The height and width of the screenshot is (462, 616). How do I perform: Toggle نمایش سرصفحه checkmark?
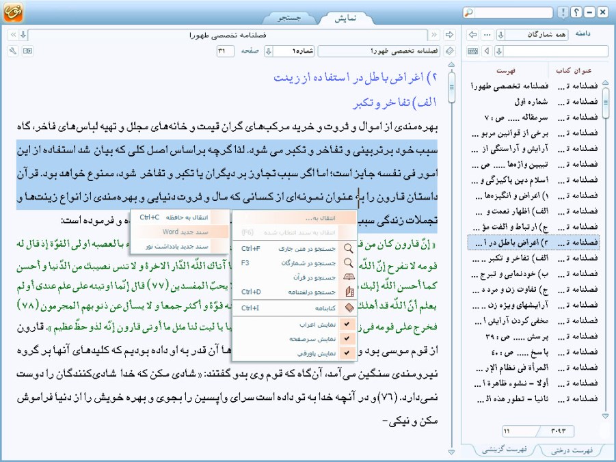coord(347,339)
